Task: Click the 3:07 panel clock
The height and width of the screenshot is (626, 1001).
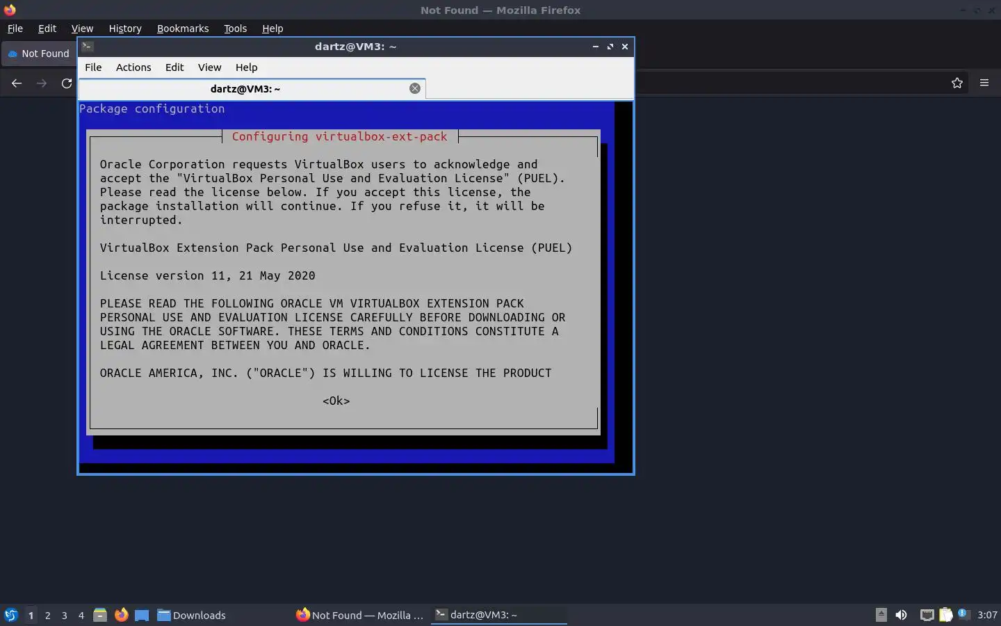Action: [x=987, y=615]
